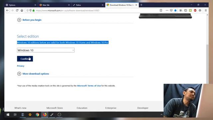Open the OBS Studio taskbar icon
The image size is (213, 120).
coord(59,115)
